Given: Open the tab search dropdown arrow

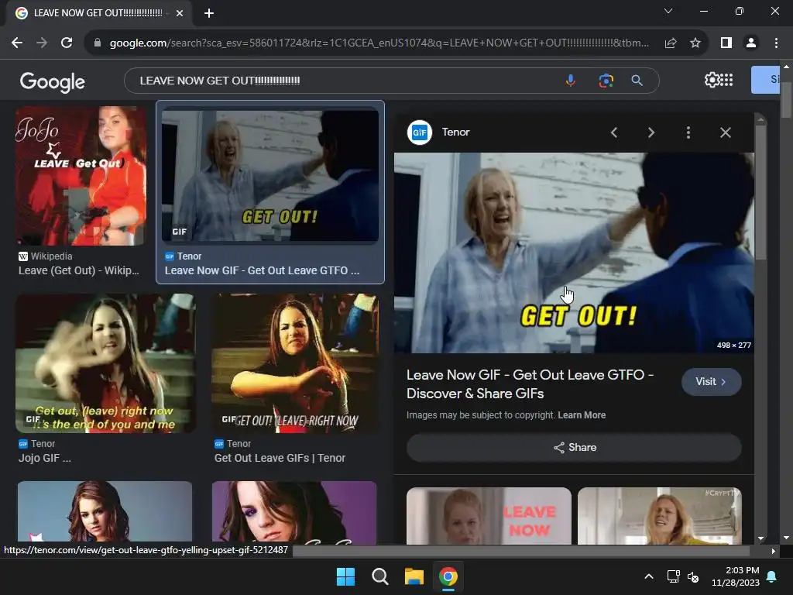Looking at the screenshot, I should [668, 11].
